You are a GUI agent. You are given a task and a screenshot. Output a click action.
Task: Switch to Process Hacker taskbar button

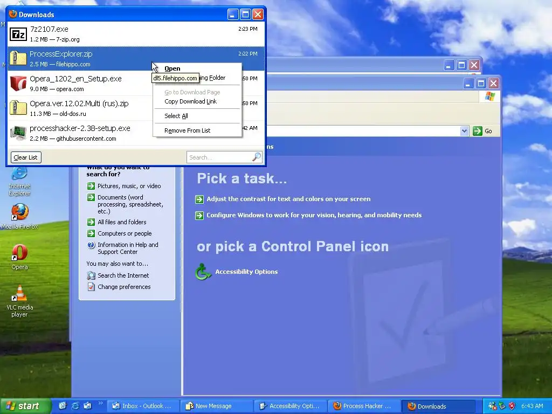tap(364, 406)
